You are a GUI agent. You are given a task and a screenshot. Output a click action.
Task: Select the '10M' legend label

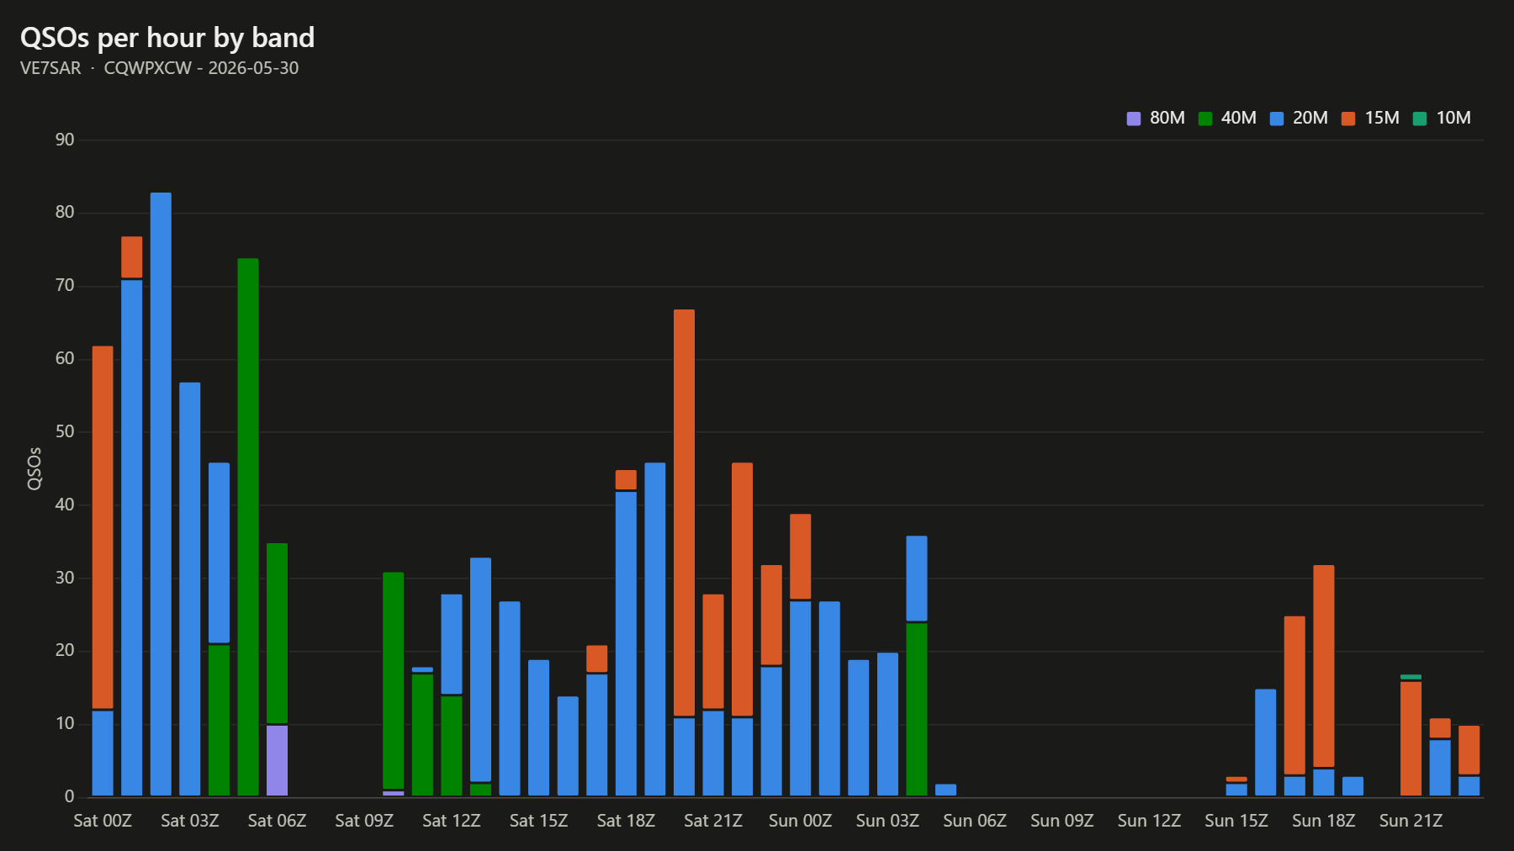(1453, 118)
